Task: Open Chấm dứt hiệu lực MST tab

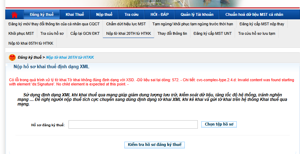Action: (126, 24)
